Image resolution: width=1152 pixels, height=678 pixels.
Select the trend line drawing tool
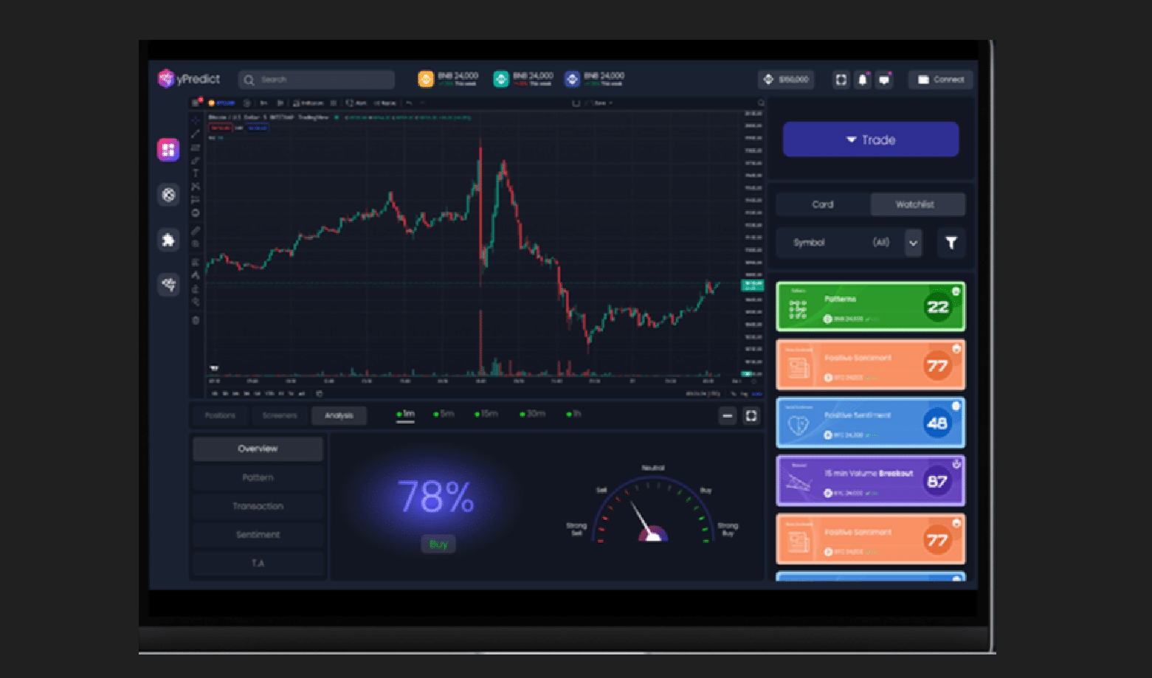tap(196, 134)
